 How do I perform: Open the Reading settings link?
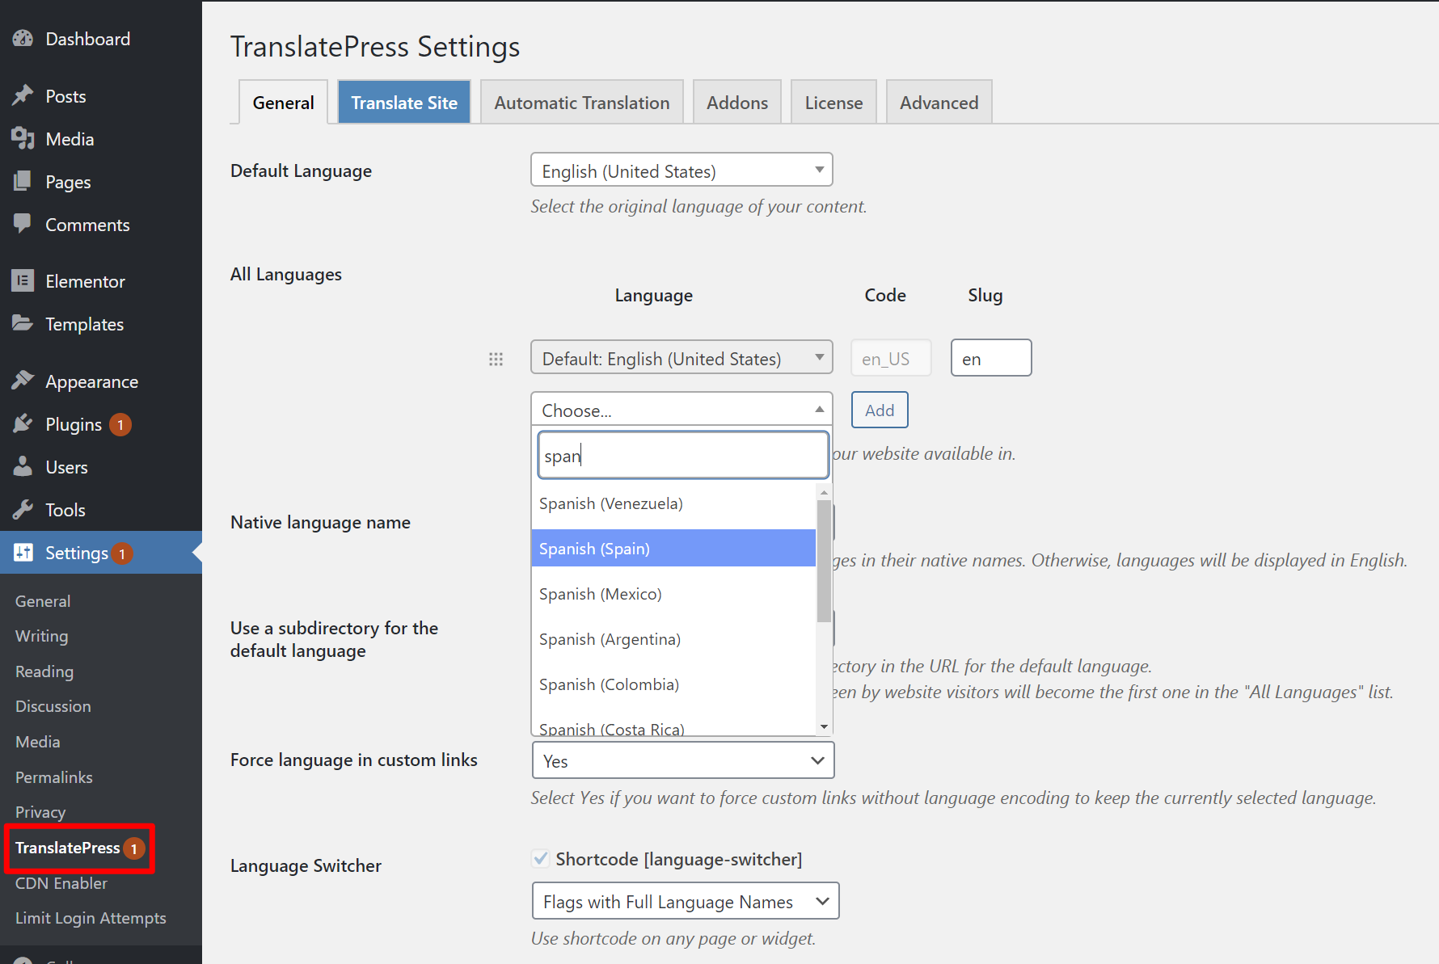tap(44, 671)
